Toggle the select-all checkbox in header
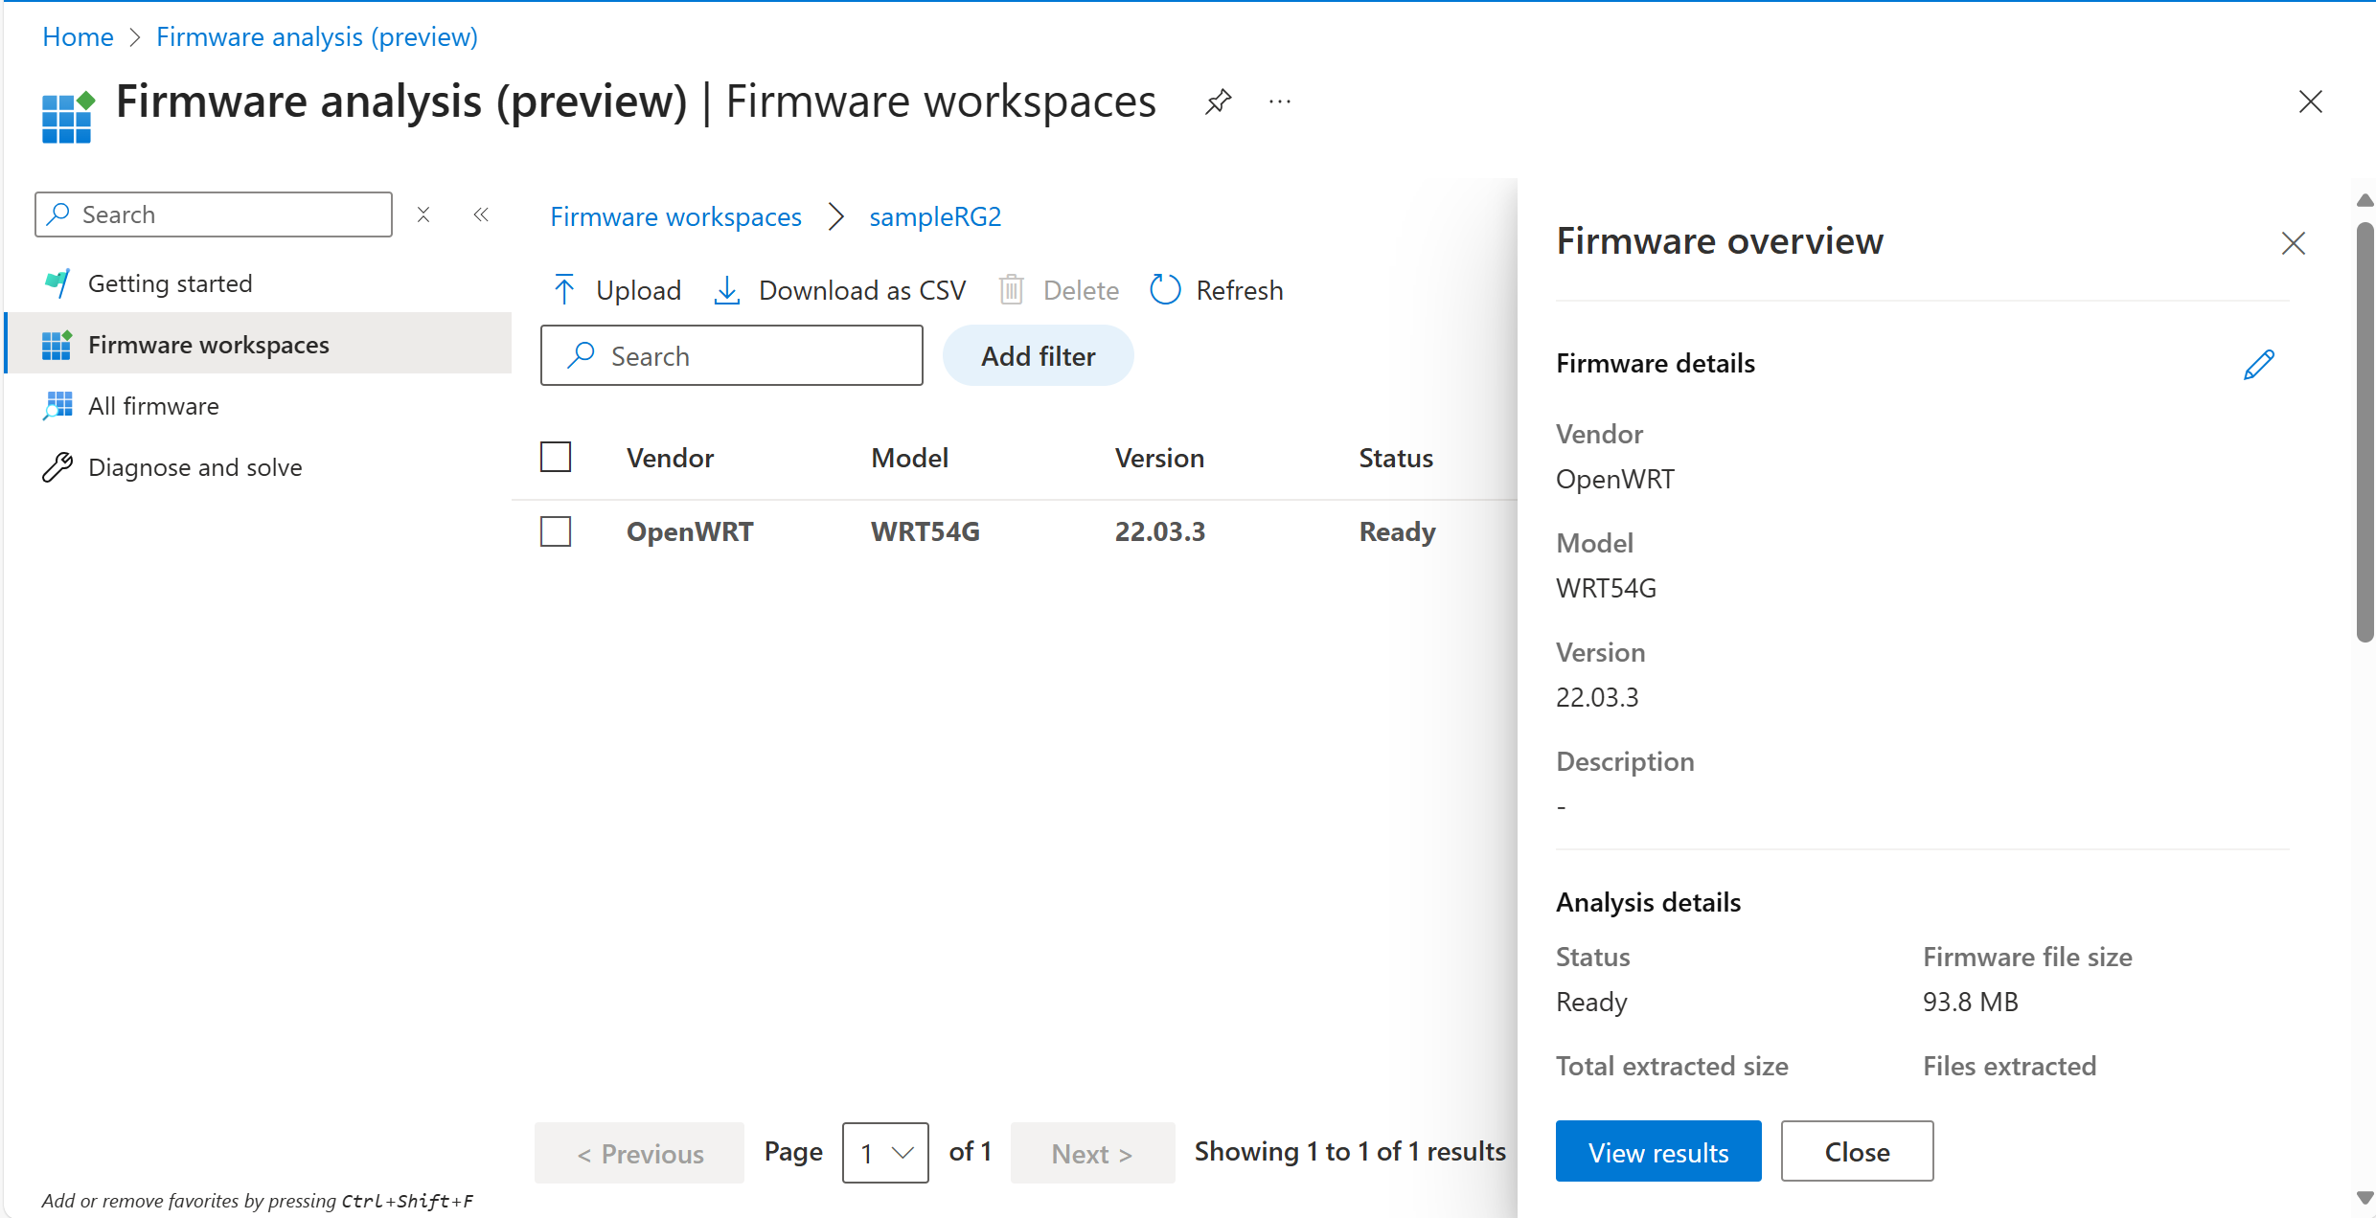The image size is (2376, 1218). [556, 457]
